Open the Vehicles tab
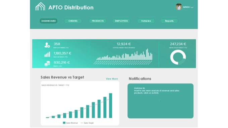Image resolution: width=228 pixels, height=128 pixels. point(146,21)
